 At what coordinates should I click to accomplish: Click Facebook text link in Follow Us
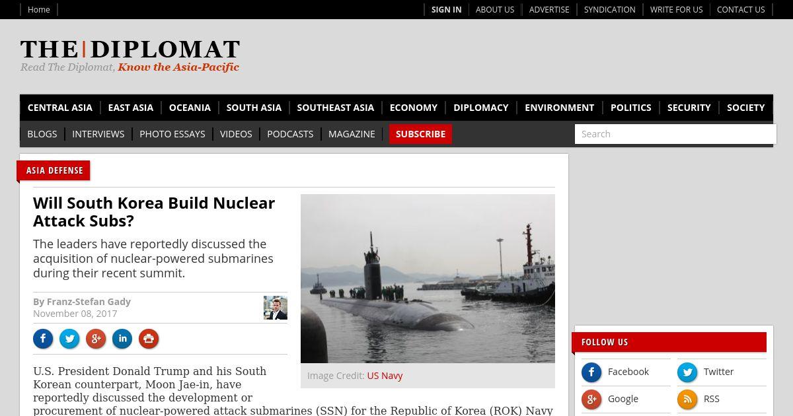point(628,372)
